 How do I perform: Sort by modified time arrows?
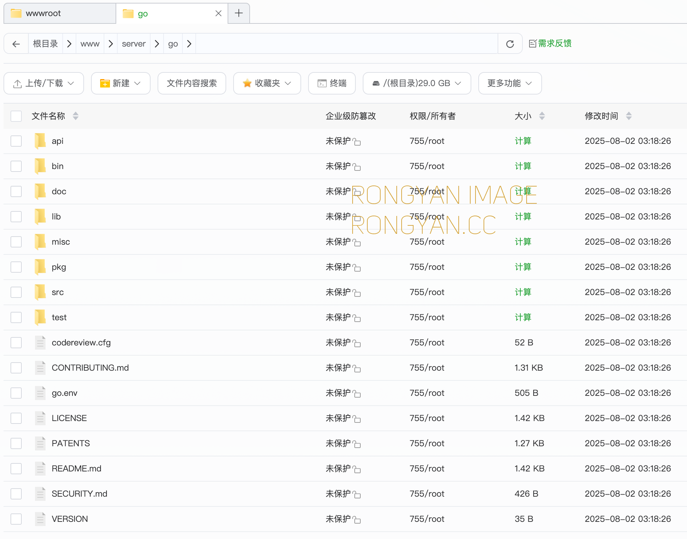click(x=629, y=116)
